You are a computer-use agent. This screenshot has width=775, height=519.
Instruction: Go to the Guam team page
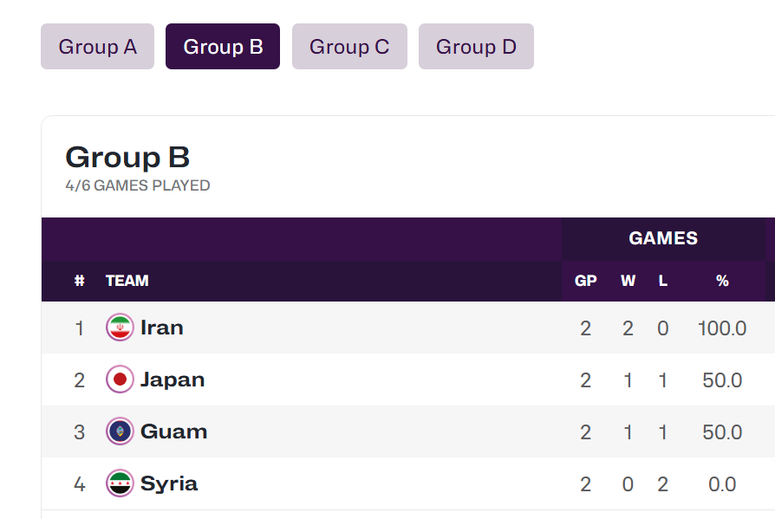pos(173,431)
